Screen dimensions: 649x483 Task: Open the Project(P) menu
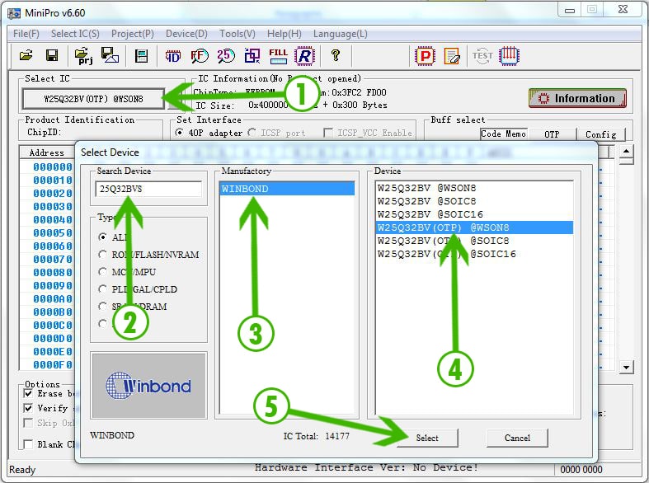(x=133, y=34)
